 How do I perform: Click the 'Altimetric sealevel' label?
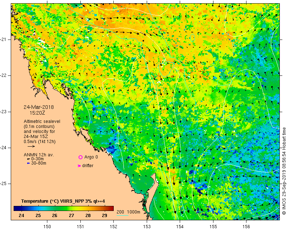point(42,121)
